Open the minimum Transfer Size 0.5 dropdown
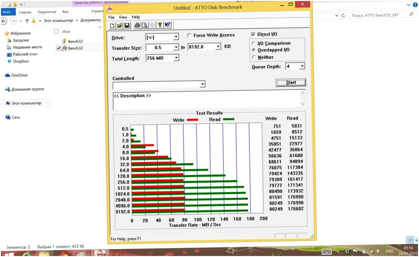Screen dimensions: 419x257 (x=176, y=47)
